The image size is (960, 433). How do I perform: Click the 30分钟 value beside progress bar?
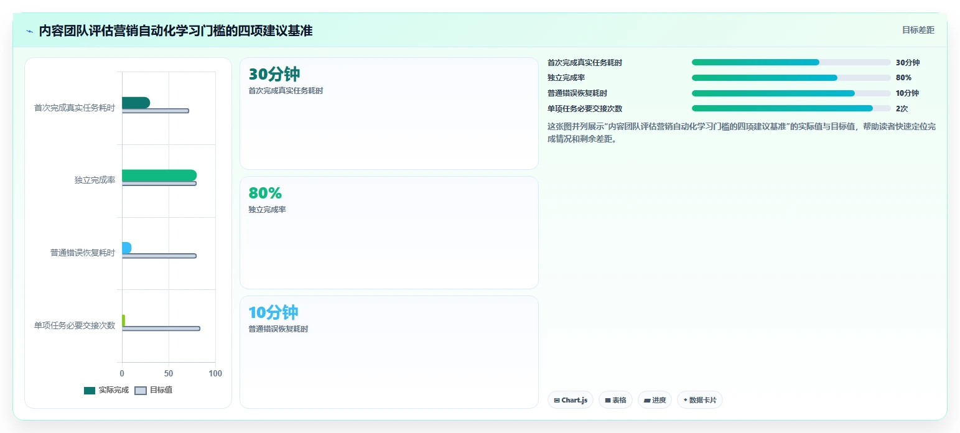[x=908, y=63]
